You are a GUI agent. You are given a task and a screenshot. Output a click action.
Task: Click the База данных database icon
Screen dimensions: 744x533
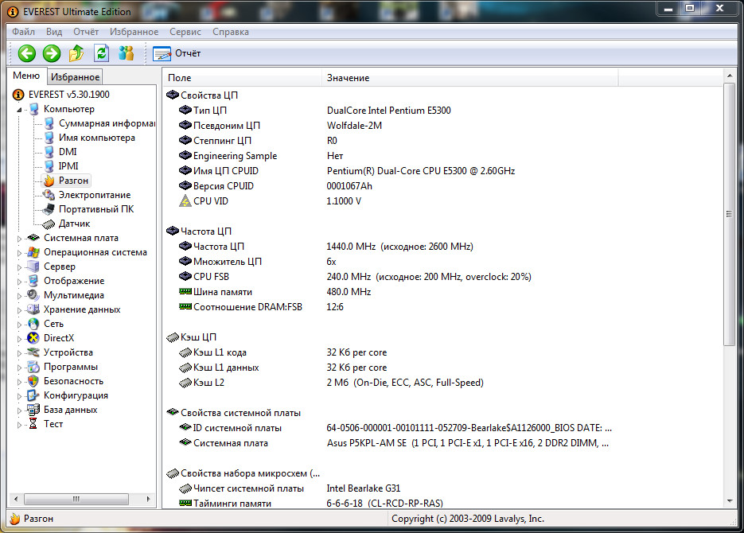coord(33,410)
